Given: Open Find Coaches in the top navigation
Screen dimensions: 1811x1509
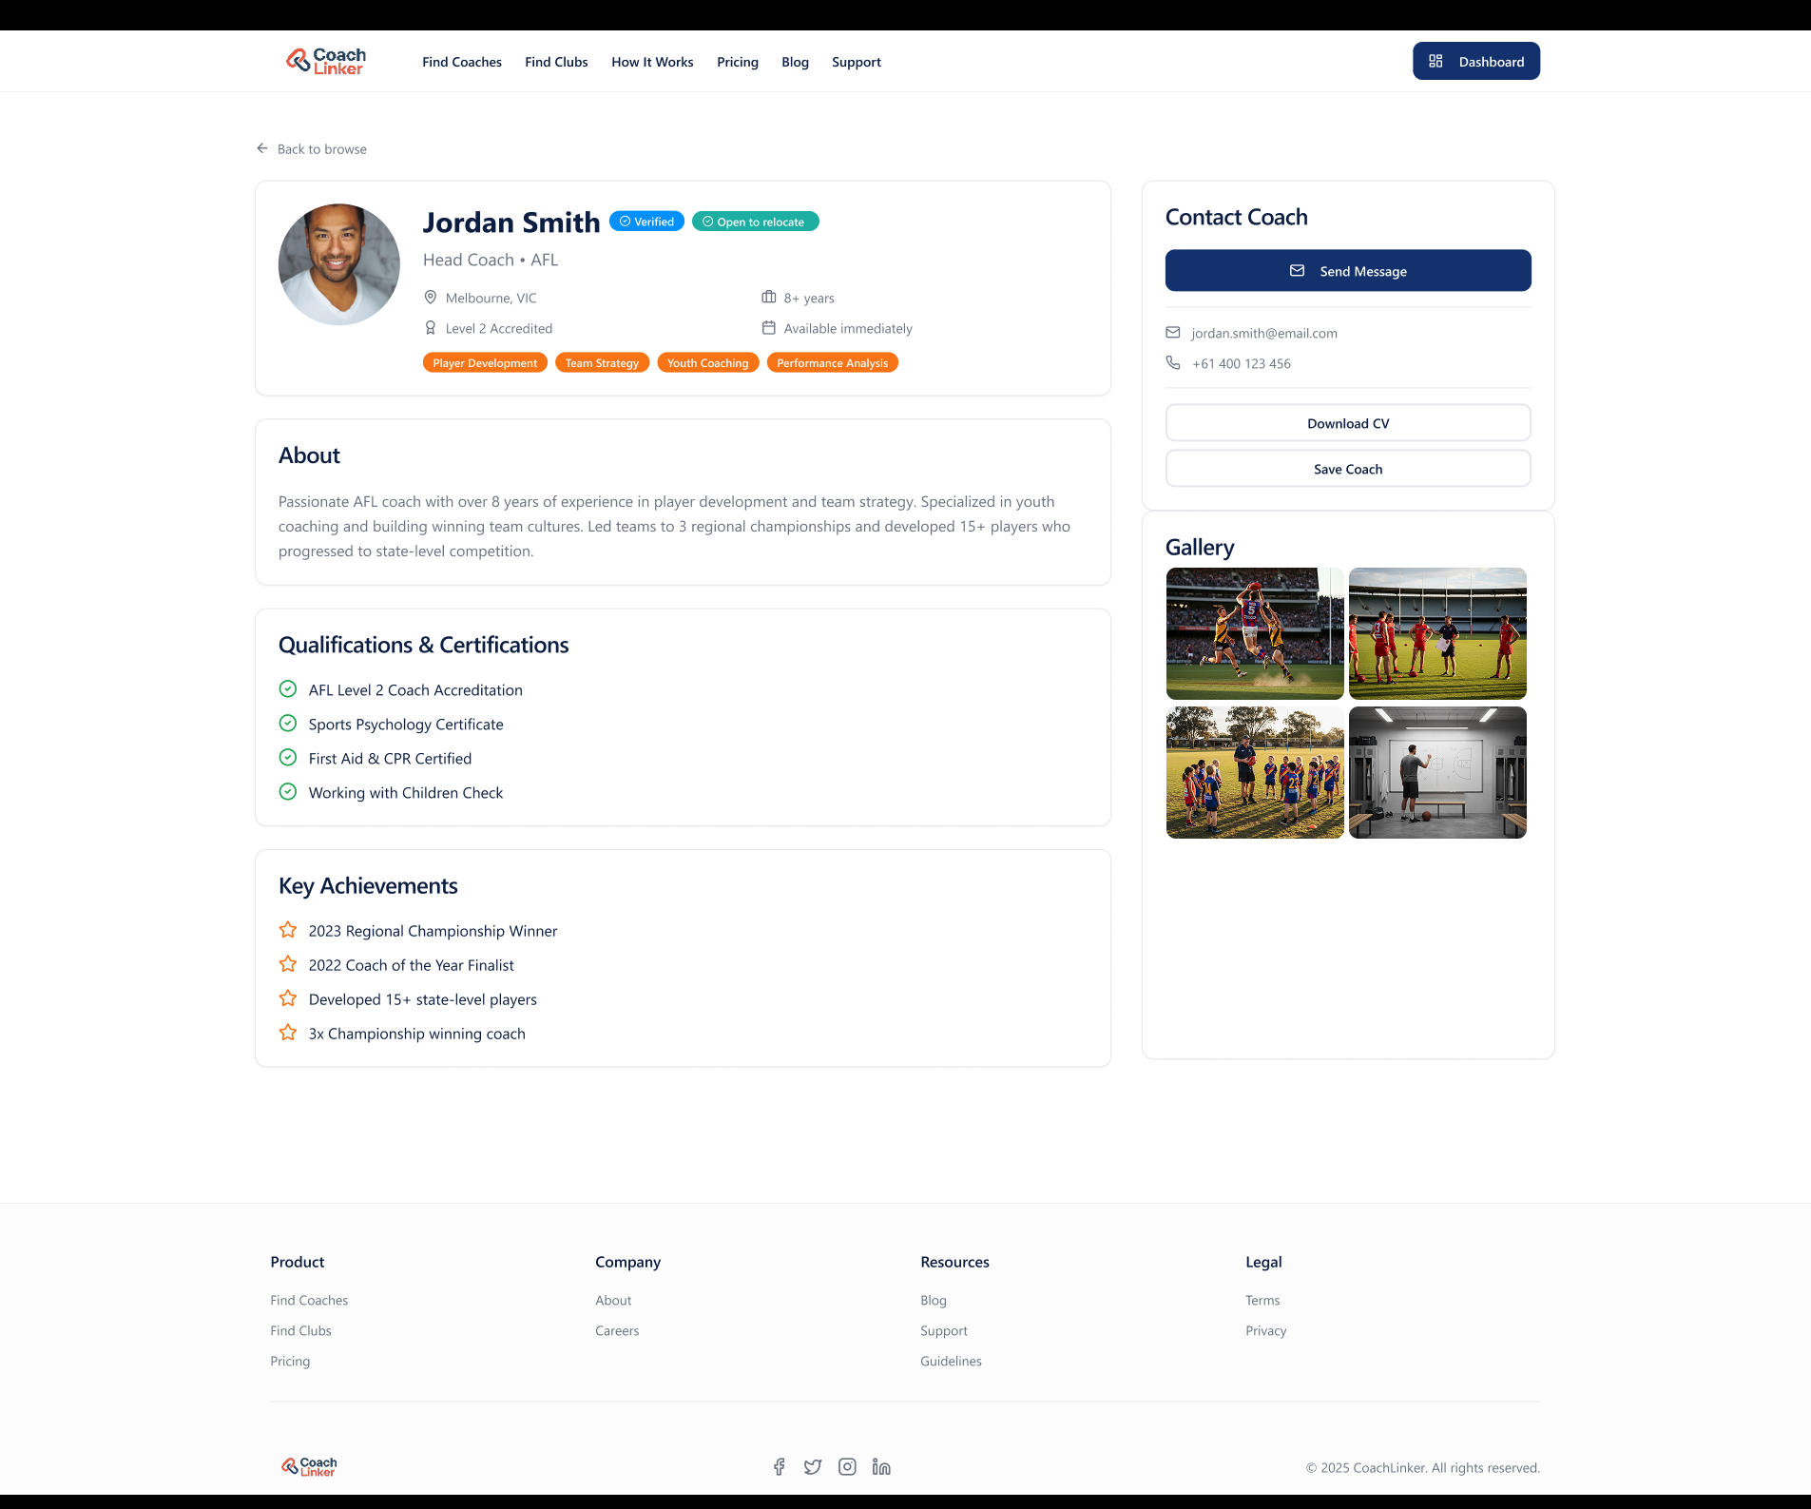Looking at the screenshot, I should (462, 62).
